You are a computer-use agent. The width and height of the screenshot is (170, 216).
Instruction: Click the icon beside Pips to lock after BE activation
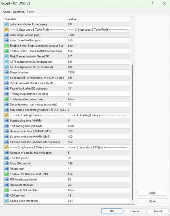[x=6, y=88]
